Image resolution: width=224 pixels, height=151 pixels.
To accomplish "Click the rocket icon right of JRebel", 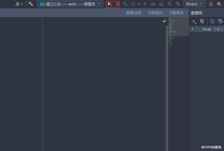I will 211,4.
